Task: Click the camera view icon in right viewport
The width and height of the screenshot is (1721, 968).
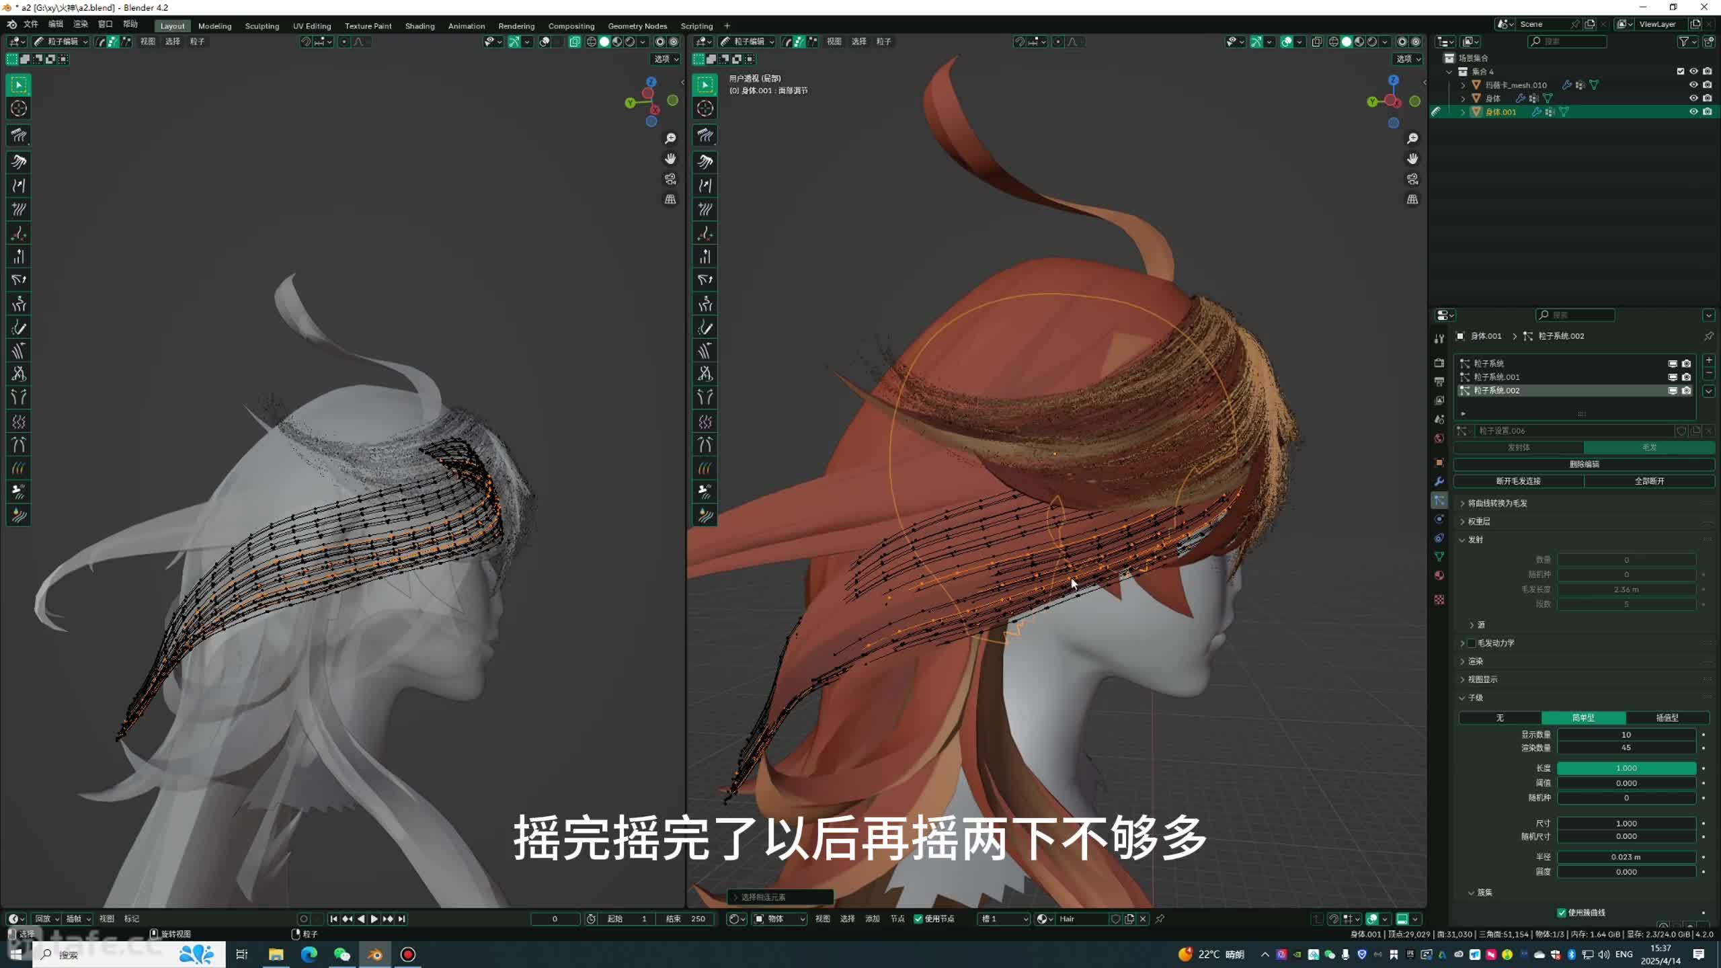Action: tap(1412, 179)
